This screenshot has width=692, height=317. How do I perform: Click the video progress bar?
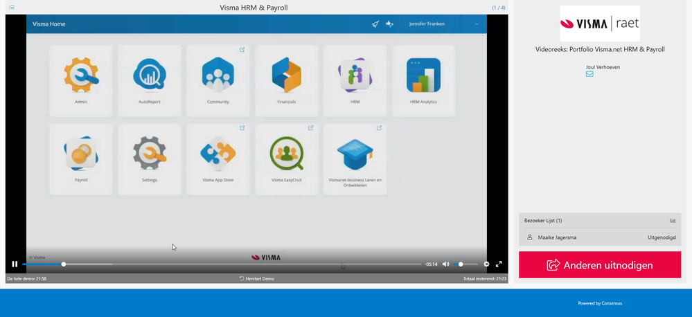[x=222, y=264]
